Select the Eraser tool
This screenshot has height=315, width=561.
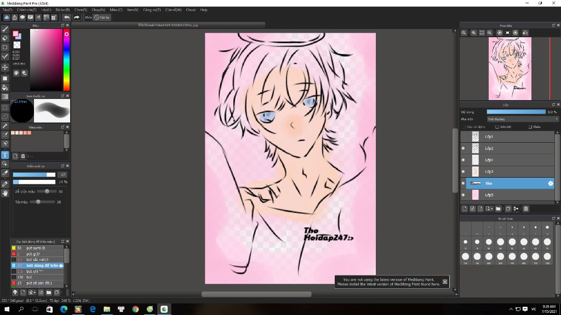(x=5, y=38)
